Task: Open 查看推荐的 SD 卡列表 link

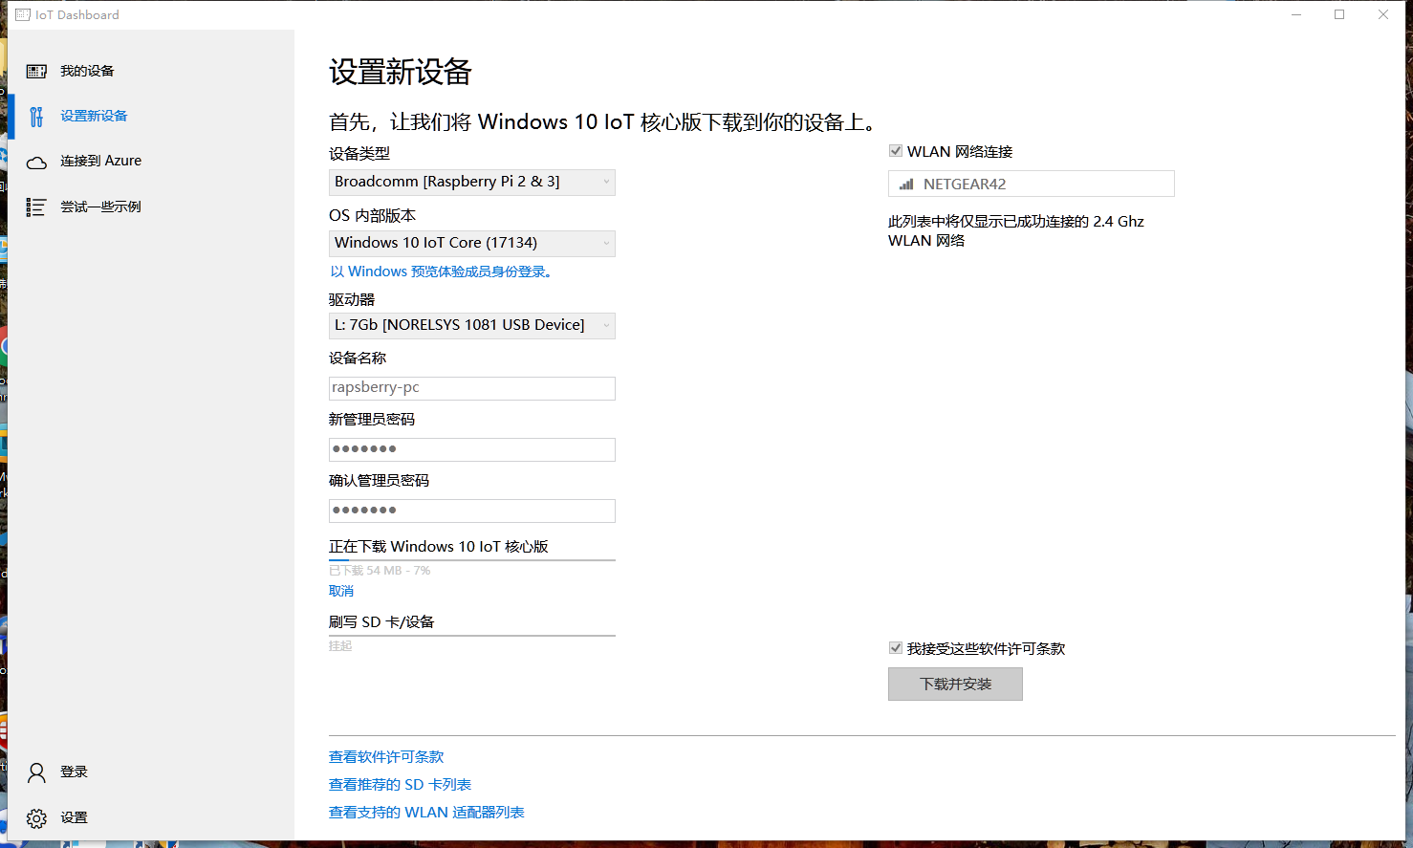Action: pos(400,784)
